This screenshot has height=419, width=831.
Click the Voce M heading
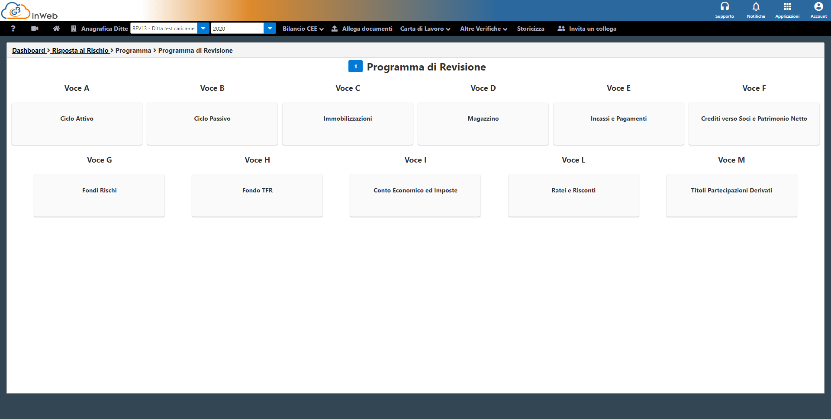click(731, 160)
